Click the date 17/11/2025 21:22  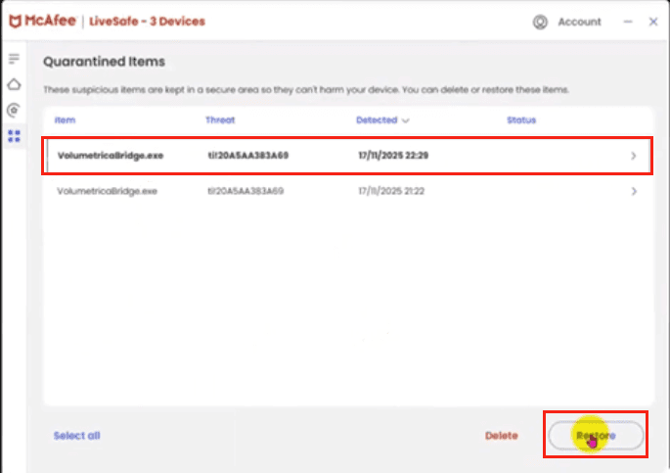391,191
